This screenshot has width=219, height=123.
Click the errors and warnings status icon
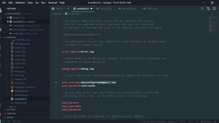pos(17,122)
